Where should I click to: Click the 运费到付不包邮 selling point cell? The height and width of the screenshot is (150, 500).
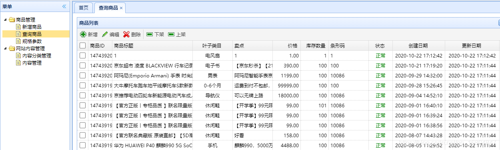252,86
